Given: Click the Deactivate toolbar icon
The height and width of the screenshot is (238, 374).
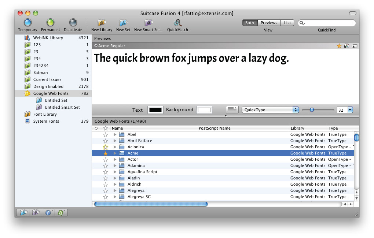Looking at the screenshot, I should pos(73,23).
